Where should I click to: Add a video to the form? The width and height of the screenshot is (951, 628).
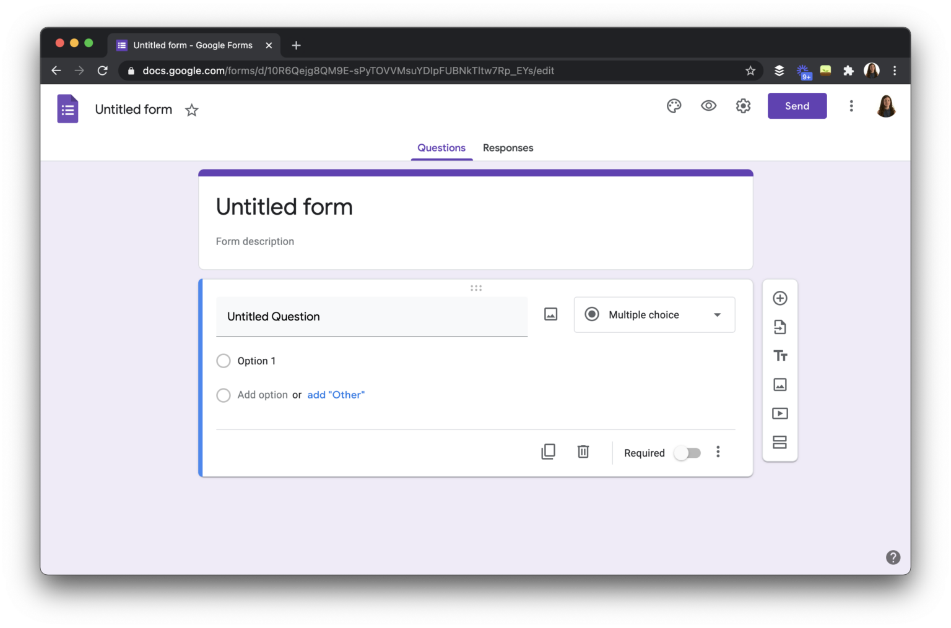pyautogui.click(x=779, y=413)
